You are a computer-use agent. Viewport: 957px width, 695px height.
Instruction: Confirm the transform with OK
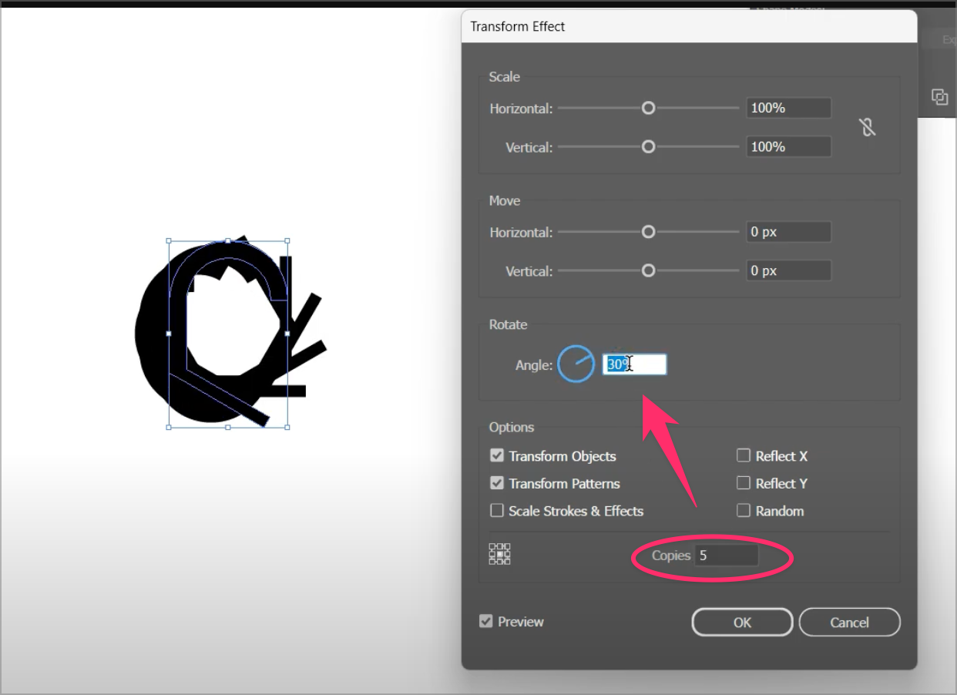pyautogui.click(x=742, y=623)
